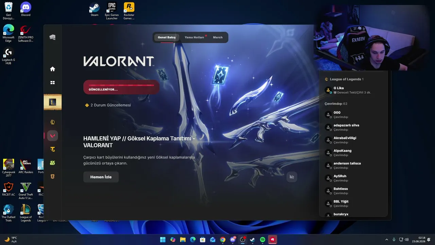Select the Grand Theft Auto V desktop shortcut
The image size is (435, 245).
pos(26,191)
